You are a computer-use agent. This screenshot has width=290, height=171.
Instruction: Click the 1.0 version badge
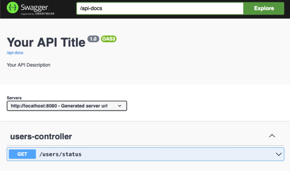click(x=93, y=39)
